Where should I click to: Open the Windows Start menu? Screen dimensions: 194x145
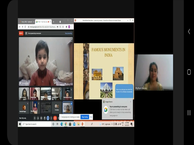pyautogui.click(x=20, y=124)
